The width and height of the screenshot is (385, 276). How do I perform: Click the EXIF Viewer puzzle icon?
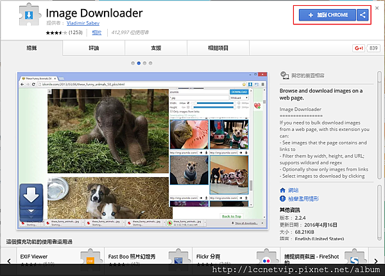pos(90,257)
